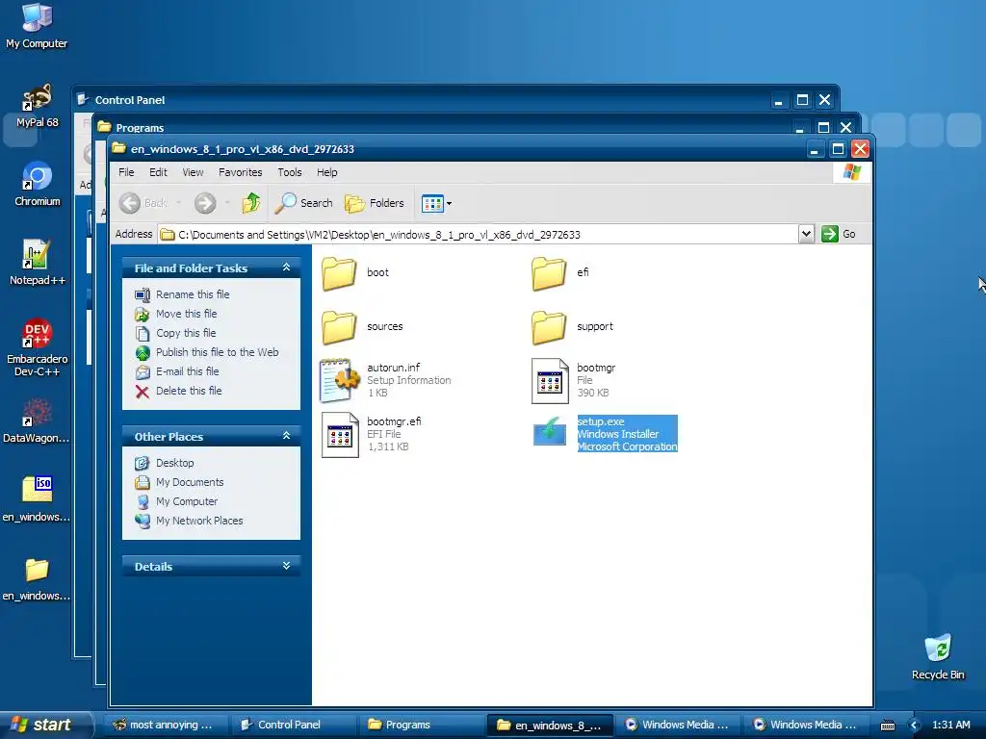Click Rename this file

click(193, 294)
